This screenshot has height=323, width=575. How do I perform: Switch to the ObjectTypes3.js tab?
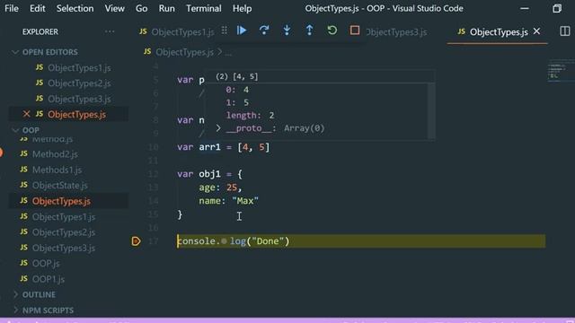coord(397,32)
